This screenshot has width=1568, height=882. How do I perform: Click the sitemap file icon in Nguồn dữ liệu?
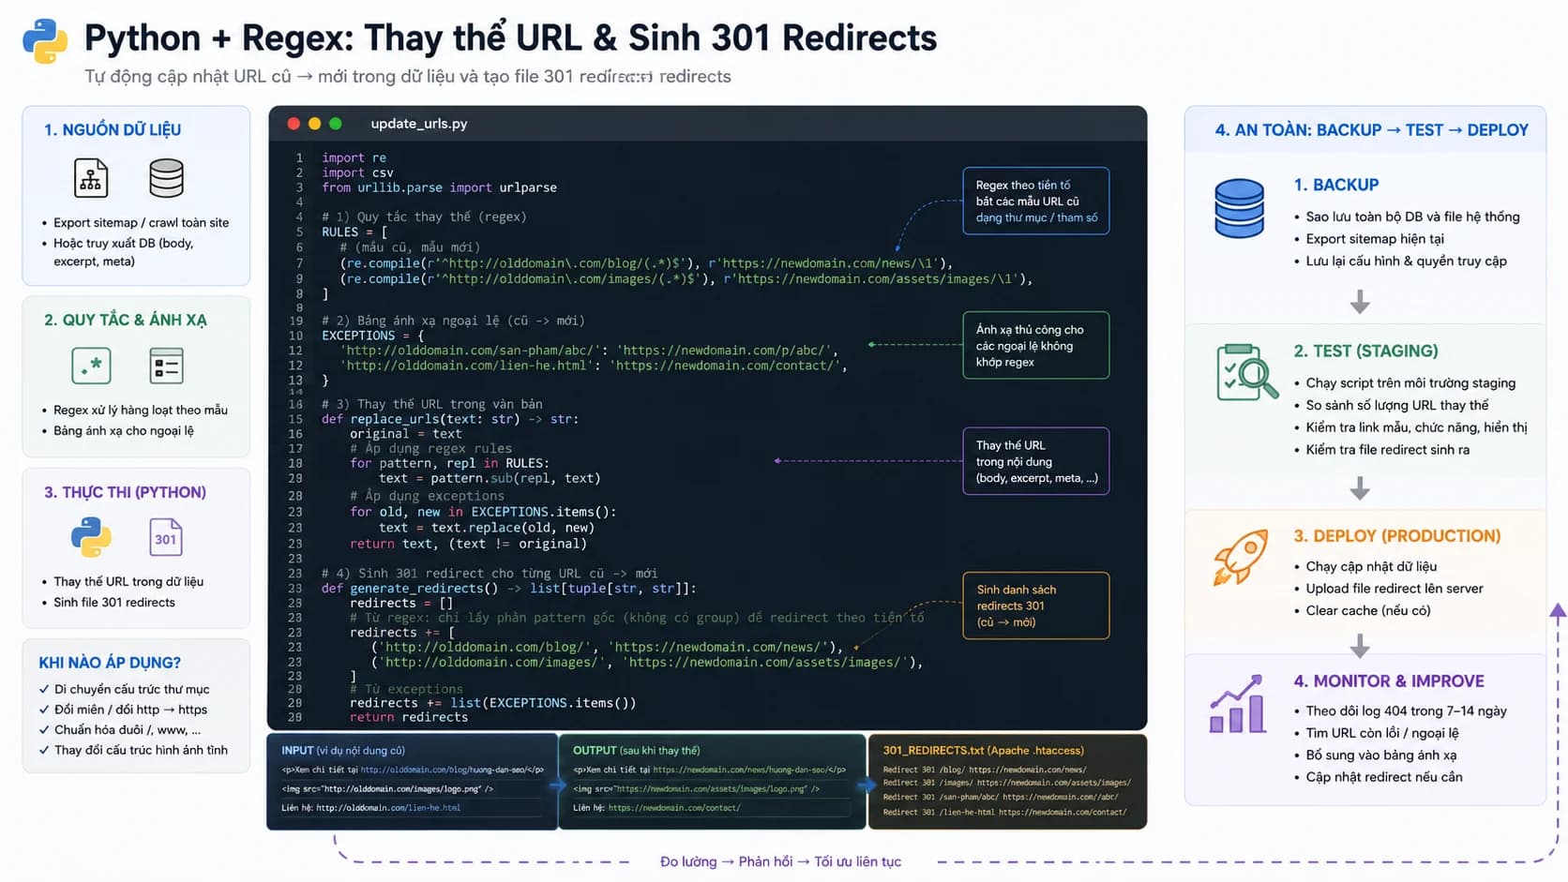(x=91, y=178)
